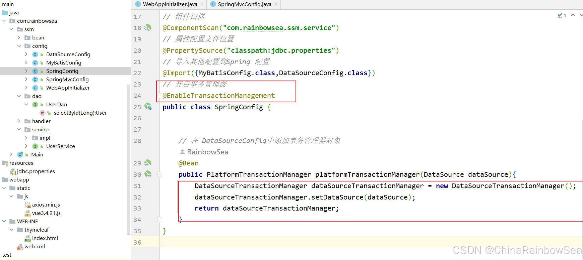This screenshot has height=260, width=583.
Task: Expand the handler package
Action: coord(19,121)
